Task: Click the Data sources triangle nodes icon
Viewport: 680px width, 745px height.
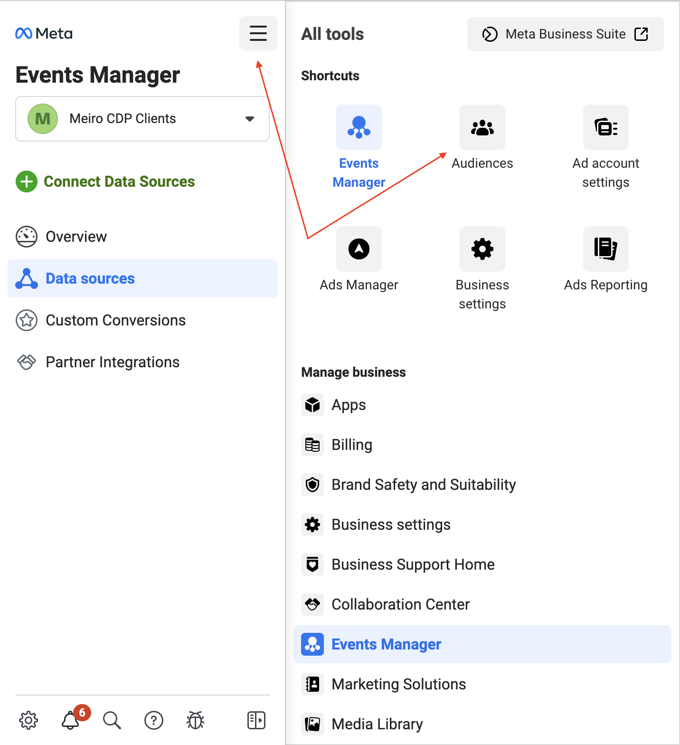Action: (x=27, y=278)
